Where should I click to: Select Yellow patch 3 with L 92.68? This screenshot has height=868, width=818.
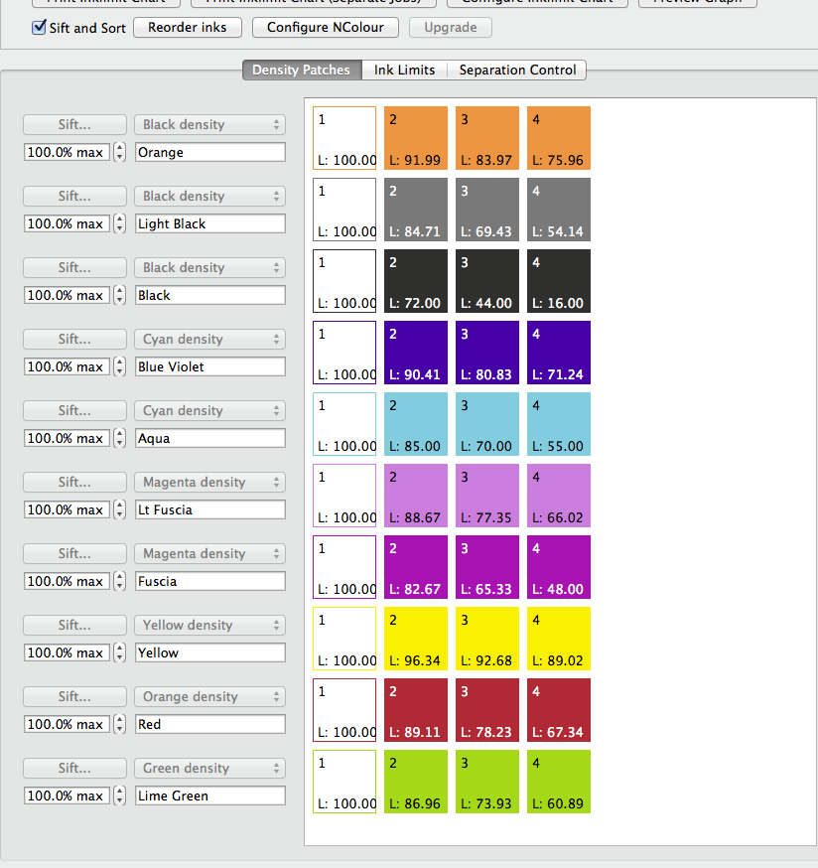click(x=487, y=638)
